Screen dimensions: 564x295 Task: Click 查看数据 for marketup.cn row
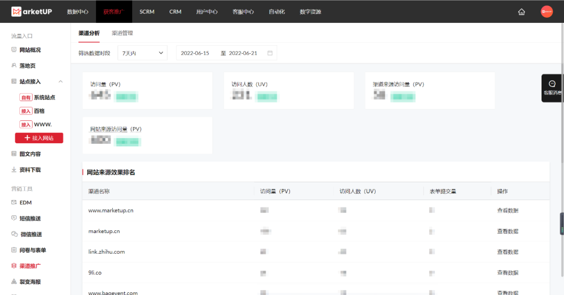(x=508, y=231)
